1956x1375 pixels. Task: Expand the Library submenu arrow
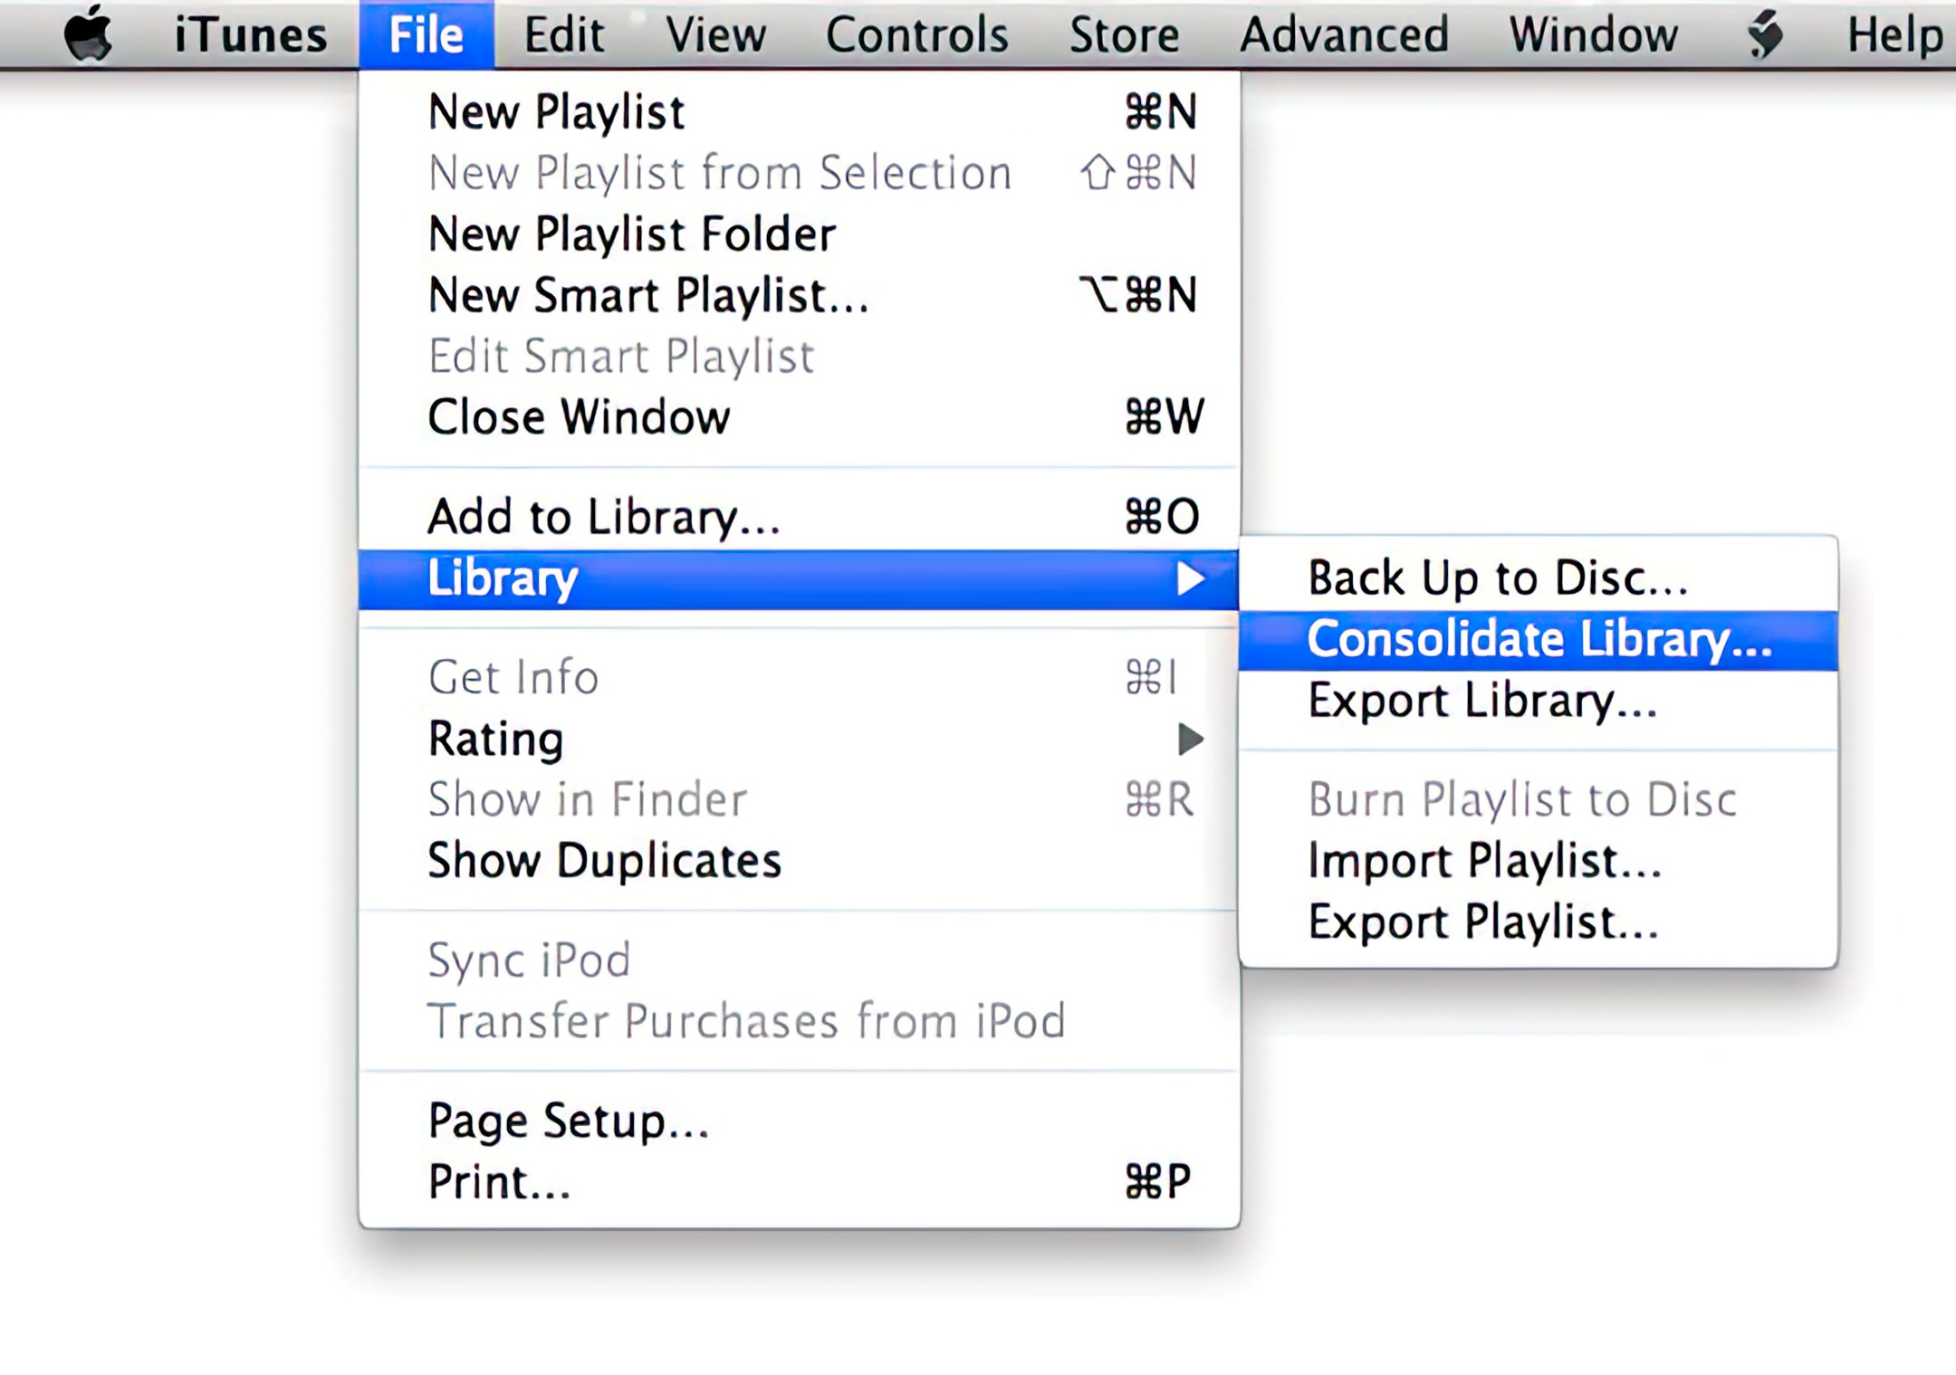coord(1190,578)
